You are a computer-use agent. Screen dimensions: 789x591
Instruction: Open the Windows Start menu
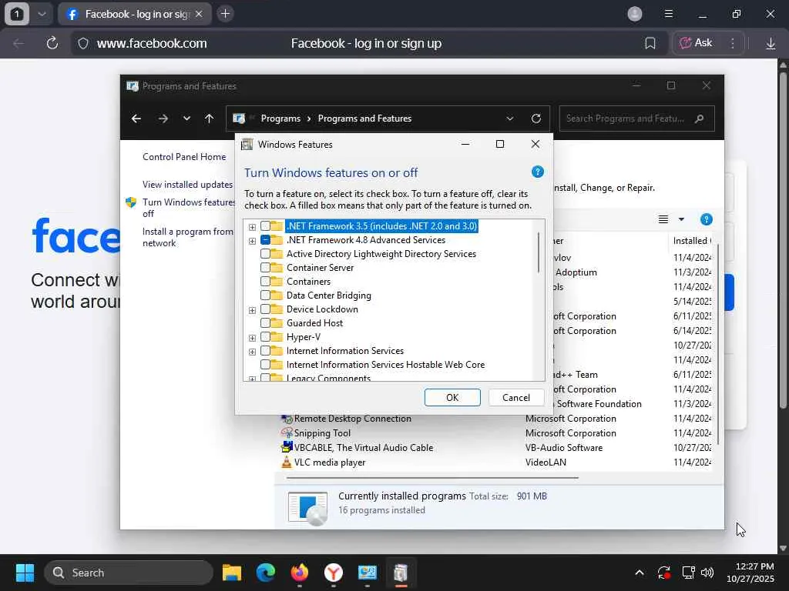(25, 573)
